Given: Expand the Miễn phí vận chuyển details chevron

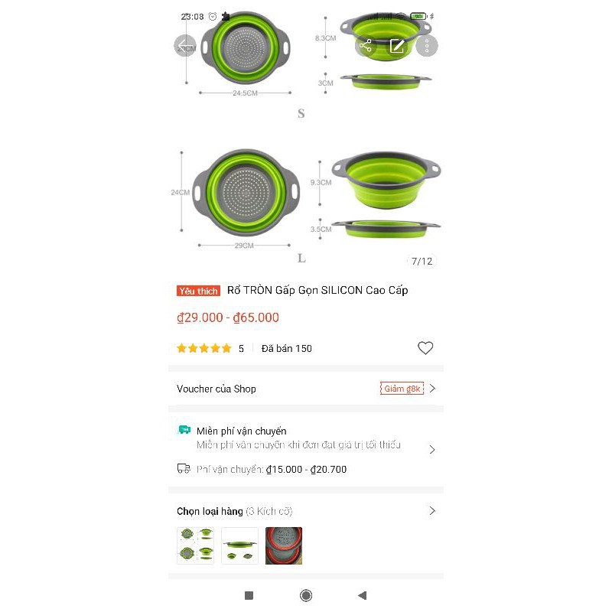Looking at the screenshot, I should 432,450.
